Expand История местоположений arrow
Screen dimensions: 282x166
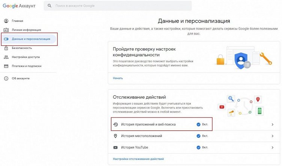pos(272,136)
